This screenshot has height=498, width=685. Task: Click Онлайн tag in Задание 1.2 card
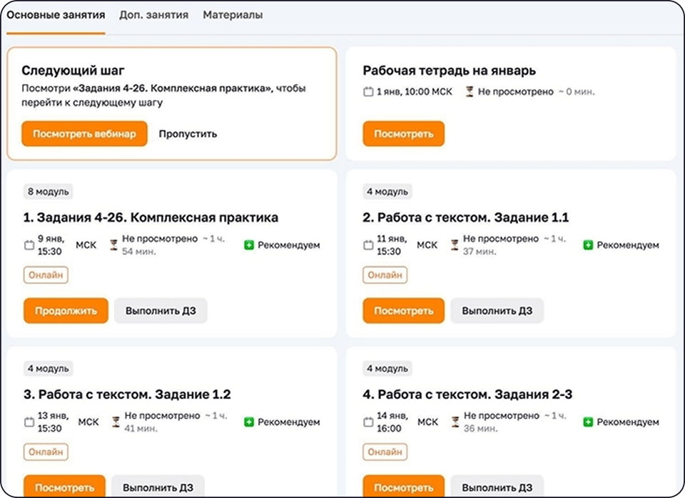pos(46,452)
